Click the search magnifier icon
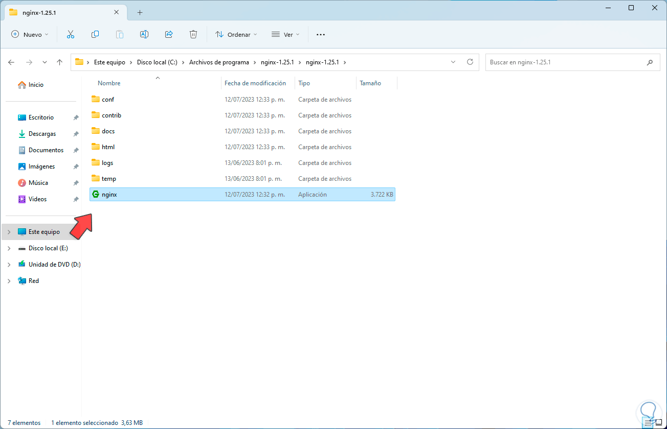667x429 pixels. click(x=650, y=62)
